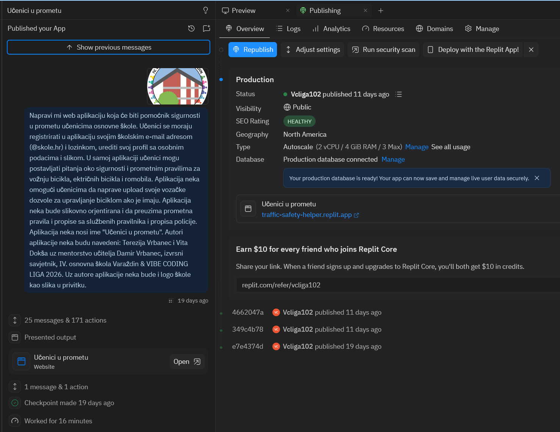Open chat history clock icon
This screenshot has width=560, height=432.
(191, 28)
